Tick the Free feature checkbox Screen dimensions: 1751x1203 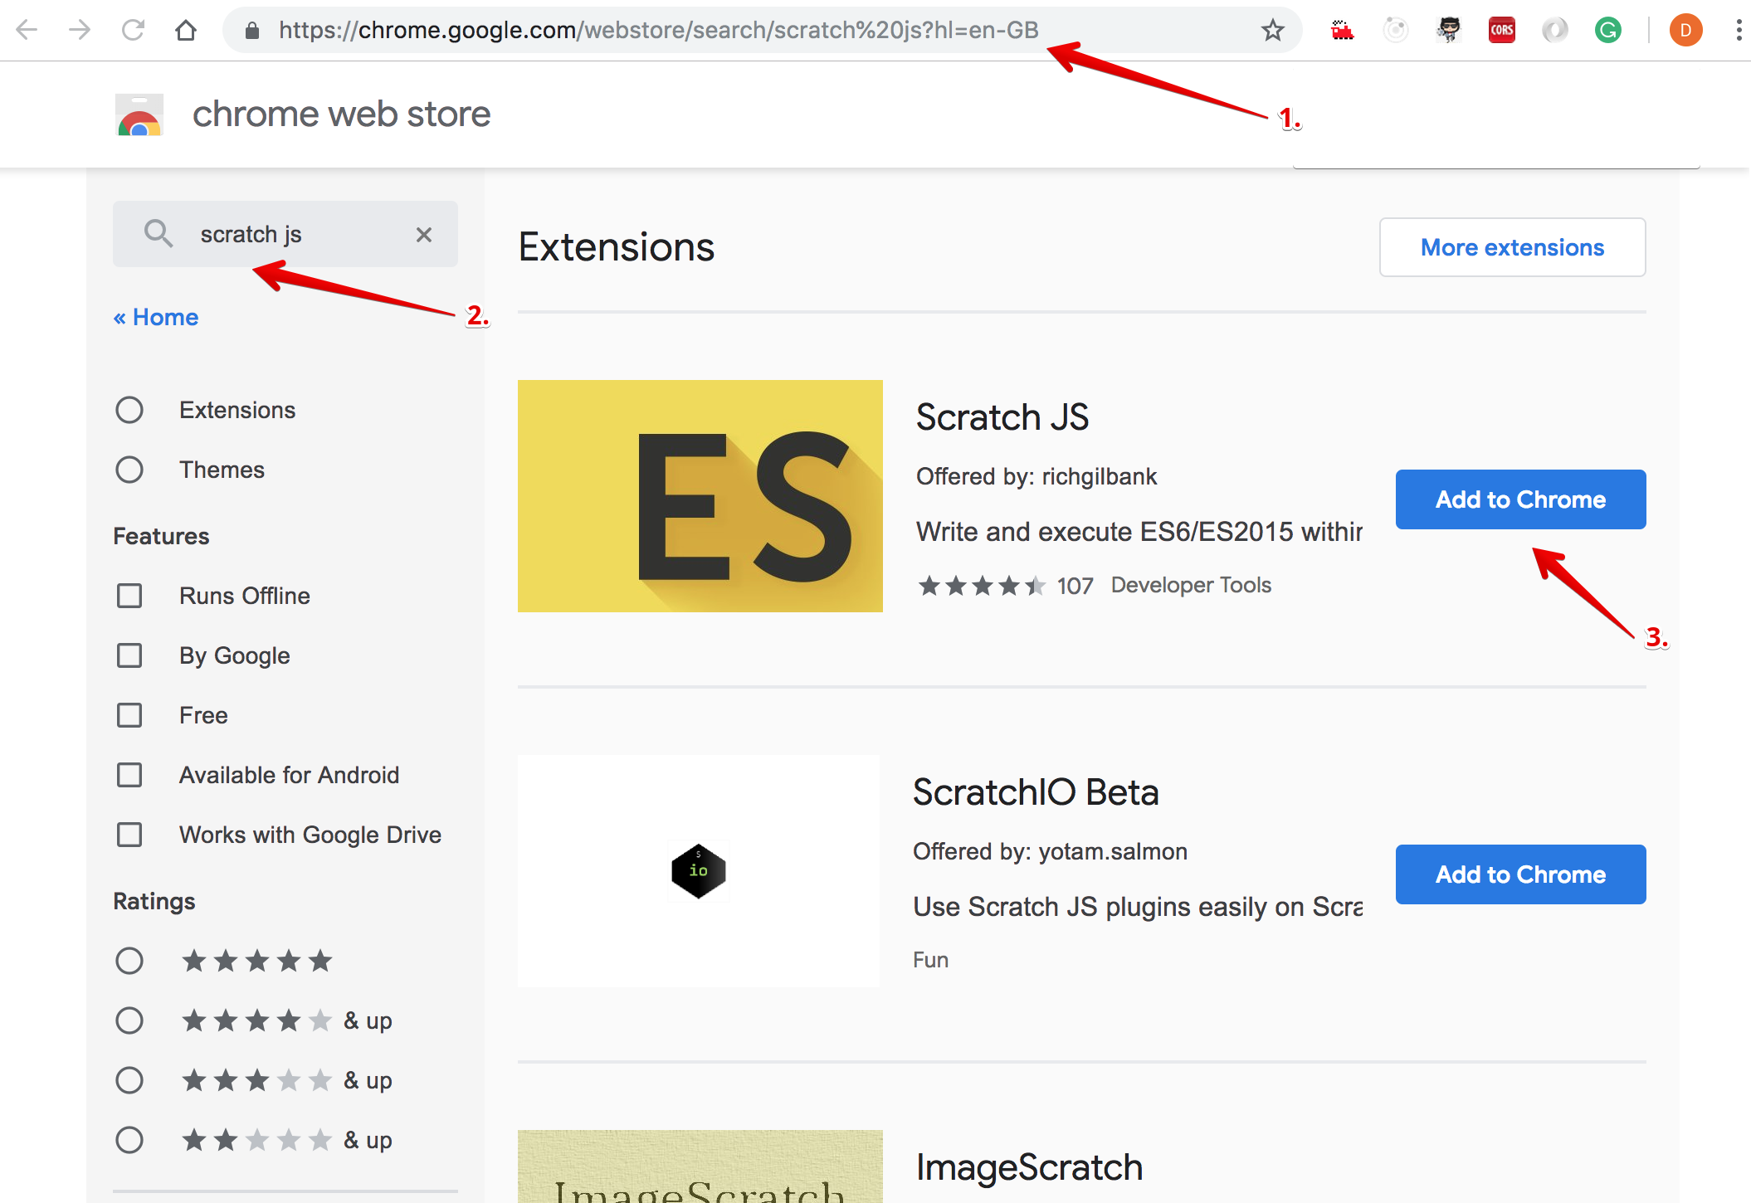pos(129,715)
